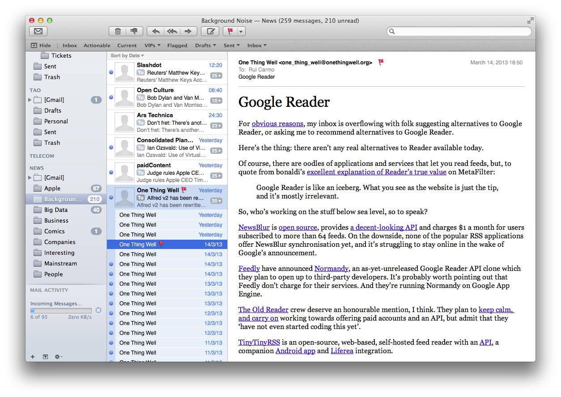Mark as junk with thumbs-down icon

click(x=134, y=31)
